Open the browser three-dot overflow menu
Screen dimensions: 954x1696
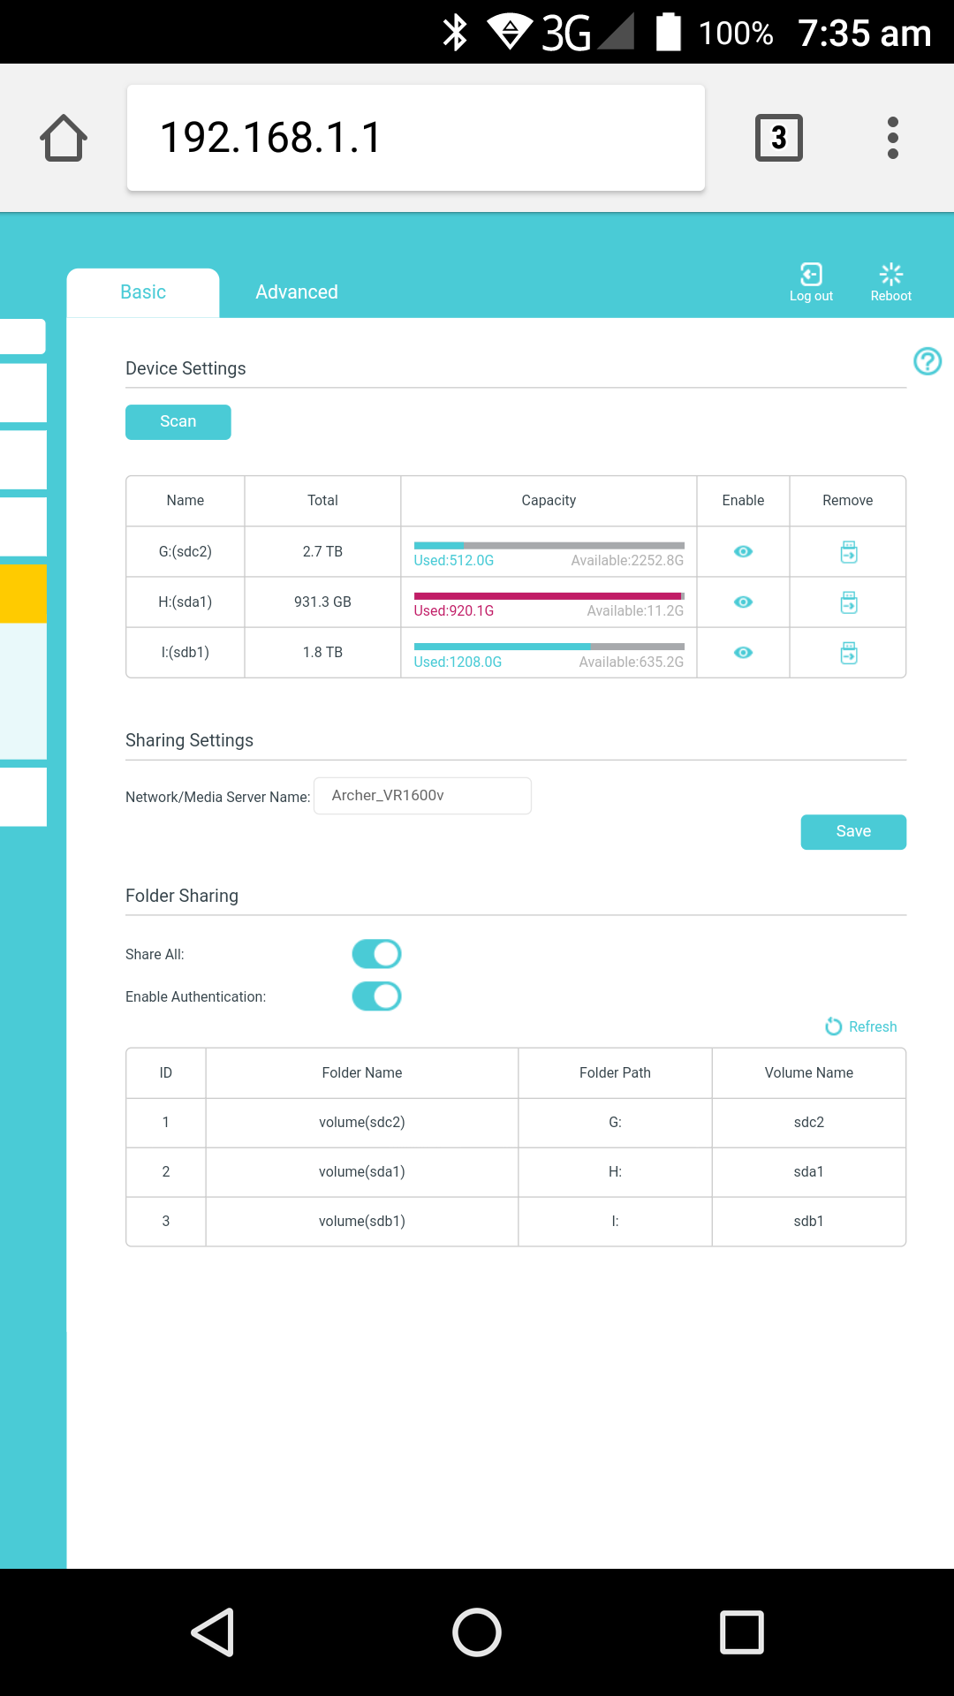pos(892,138)
